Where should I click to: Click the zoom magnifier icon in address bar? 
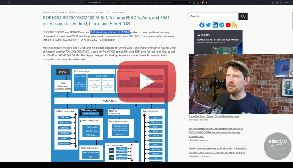point(190,2)
